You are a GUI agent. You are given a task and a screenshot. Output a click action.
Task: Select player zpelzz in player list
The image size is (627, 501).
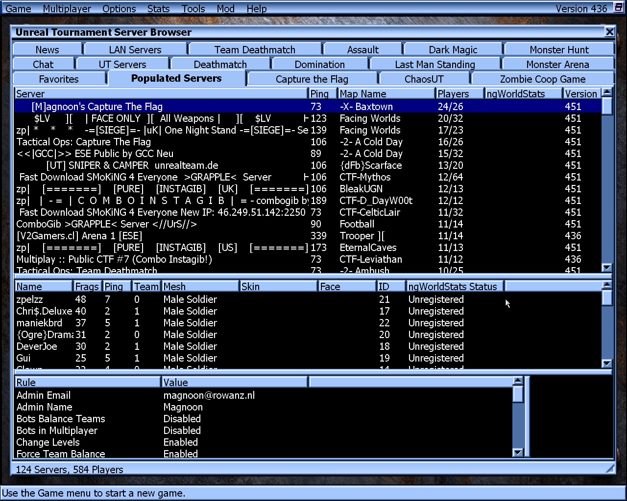[308, 299]
